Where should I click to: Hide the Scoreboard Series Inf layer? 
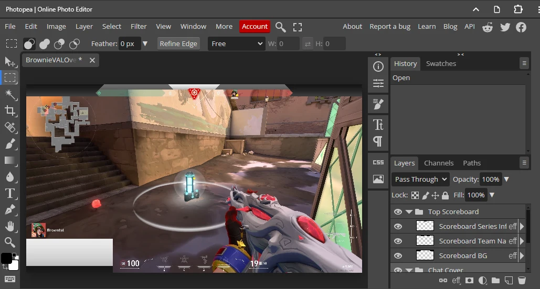[398, 227]
